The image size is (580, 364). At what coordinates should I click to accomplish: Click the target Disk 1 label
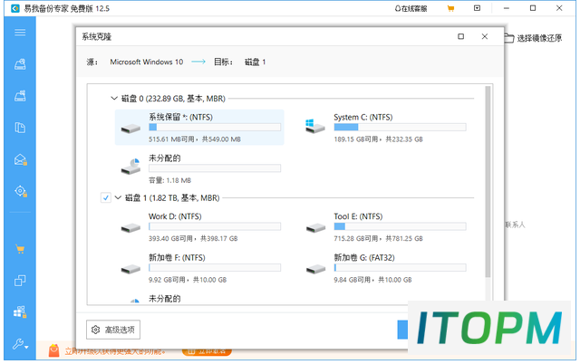(x=256, y=62)
